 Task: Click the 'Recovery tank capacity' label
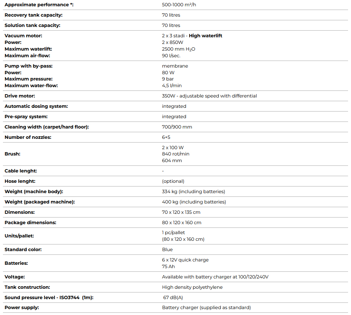tap(34, 15)
